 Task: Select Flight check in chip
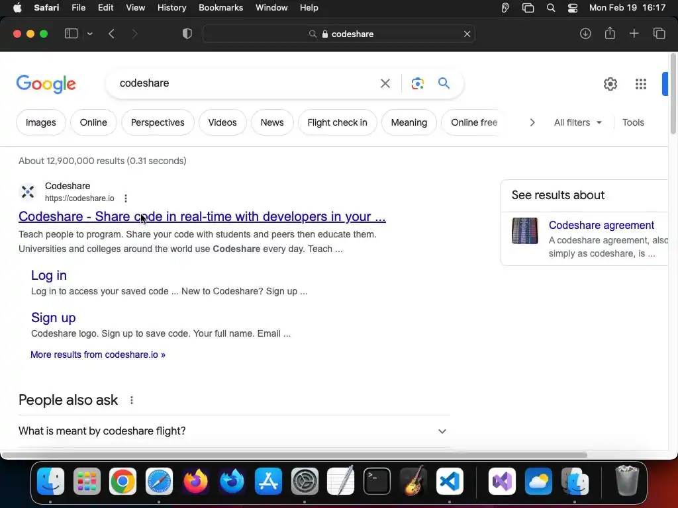(337, 122)
